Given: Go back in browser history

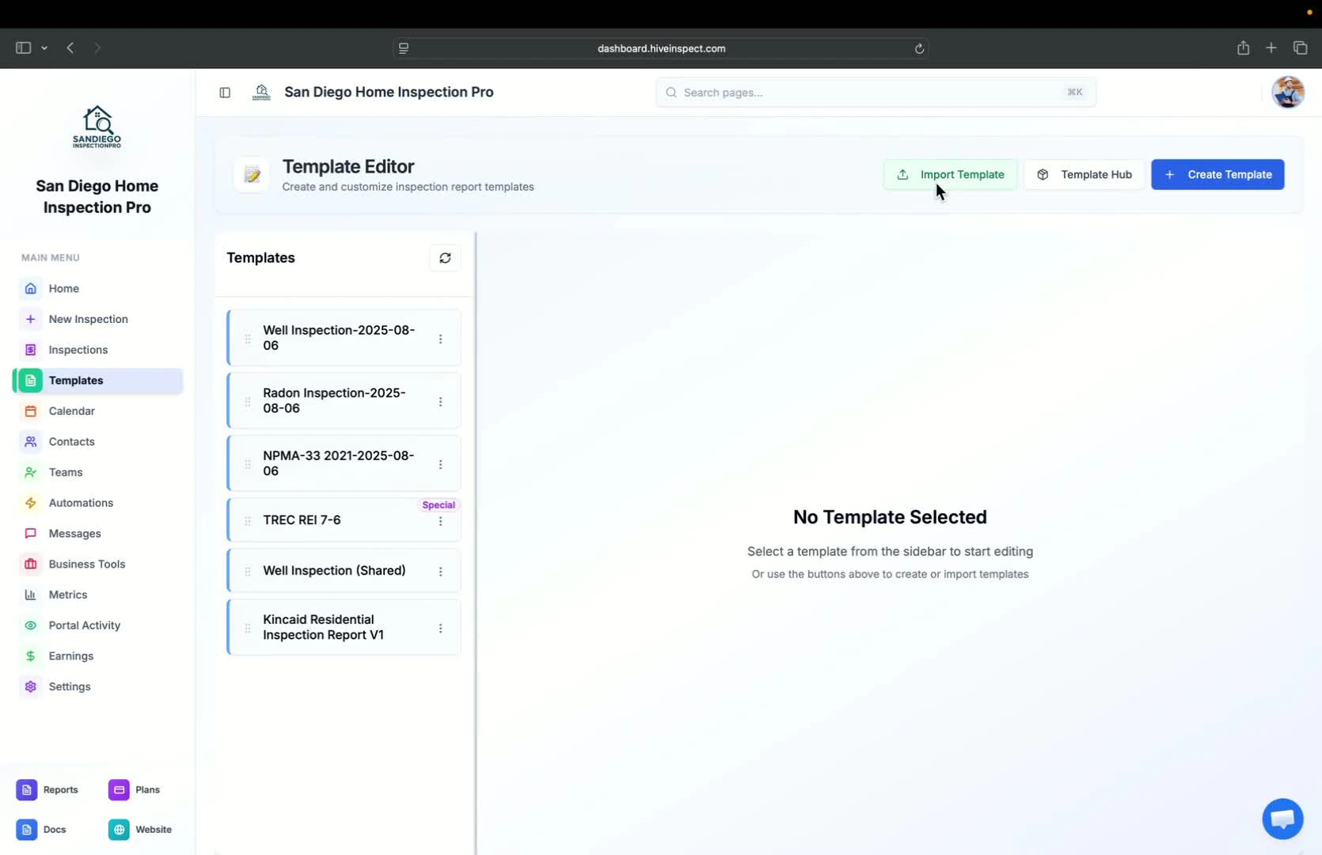Looking at the screenshot, I should [70, 48].
